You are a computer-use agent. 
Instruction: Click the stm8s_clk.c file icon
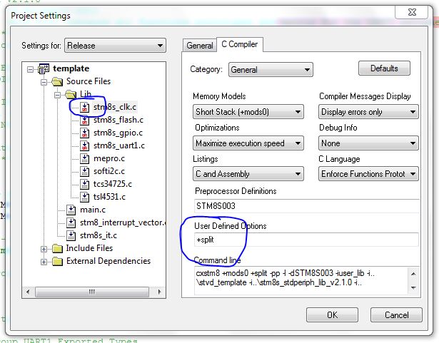click(84, 107)
